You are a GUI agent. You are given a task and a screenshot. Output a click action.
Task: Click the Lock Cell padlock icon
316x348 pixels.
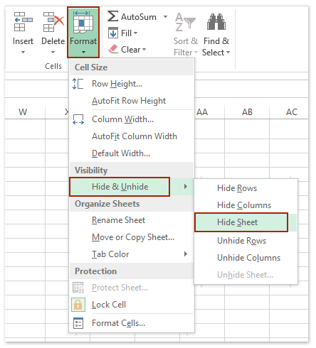(x=78, y=305)
